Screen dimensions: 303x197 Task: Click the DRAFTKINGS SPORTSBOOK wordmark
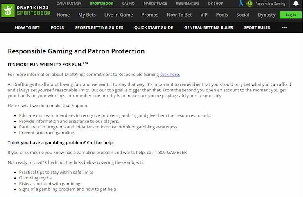pyautogui.click(x=34, y=10)
